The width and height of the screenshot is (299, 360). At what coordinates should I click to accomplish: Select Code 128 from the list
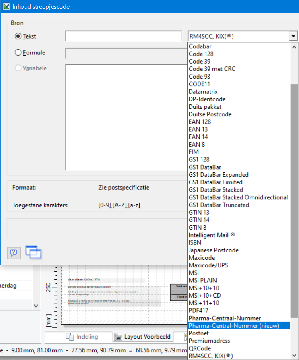pos(201,54)
